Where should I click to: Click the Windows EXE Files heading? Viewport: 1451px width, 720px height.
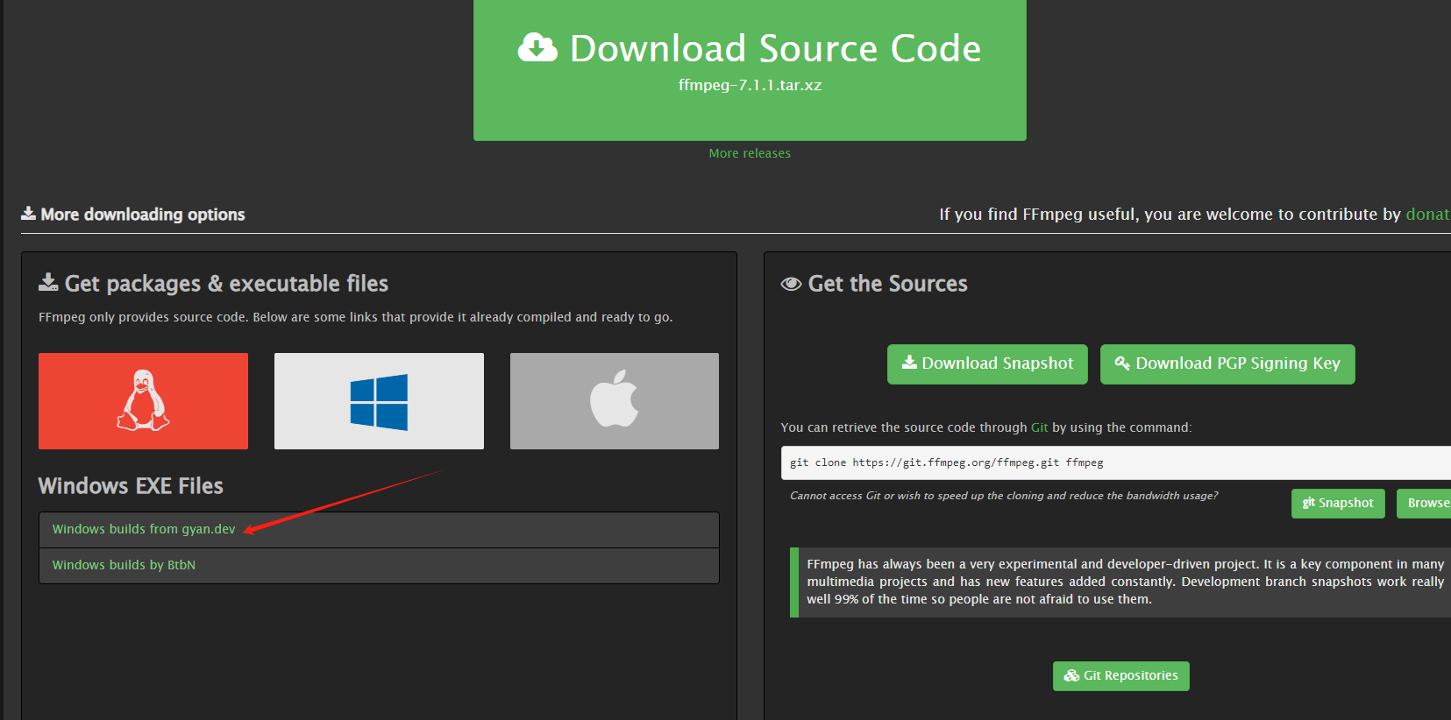coord(131,486)
